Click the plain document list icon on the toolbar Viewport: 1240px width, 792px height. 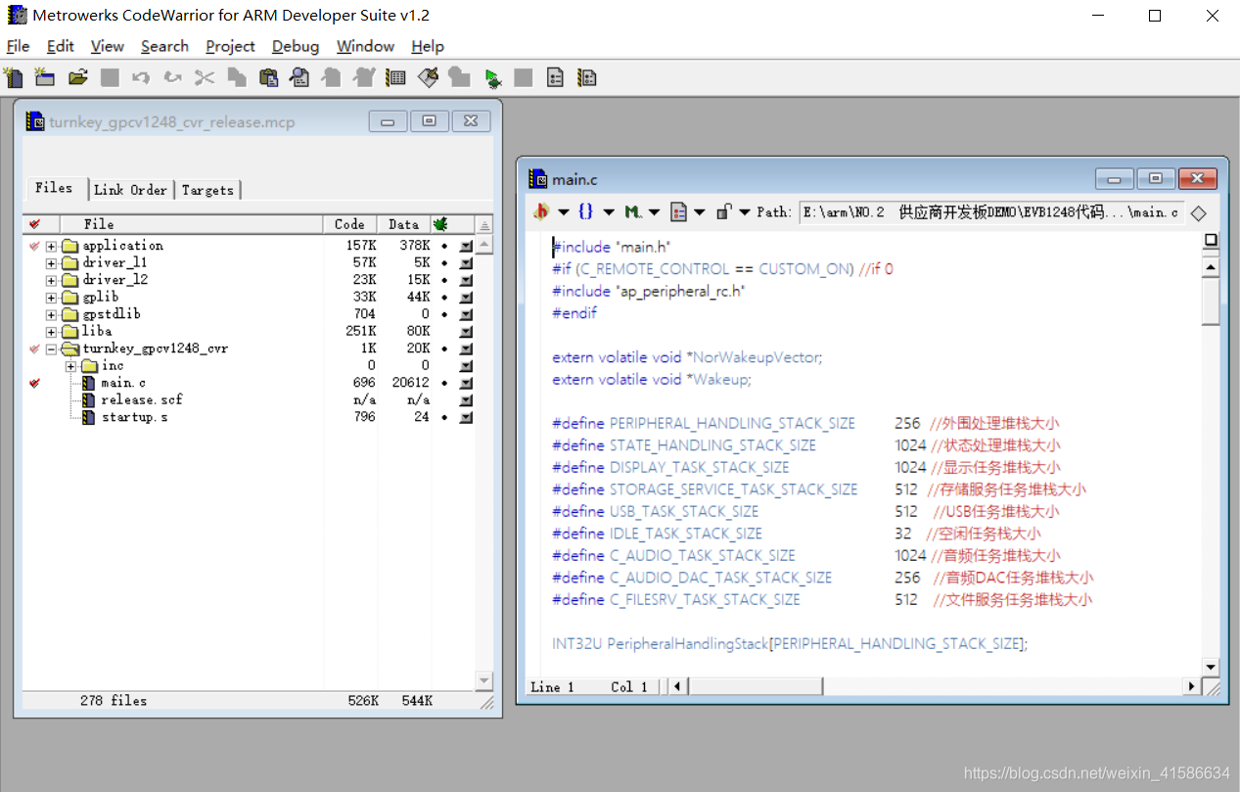555,77
